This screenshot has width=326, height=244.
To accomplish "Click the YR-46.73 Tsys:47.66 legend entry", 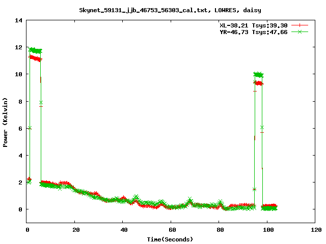I will point(254,32).
